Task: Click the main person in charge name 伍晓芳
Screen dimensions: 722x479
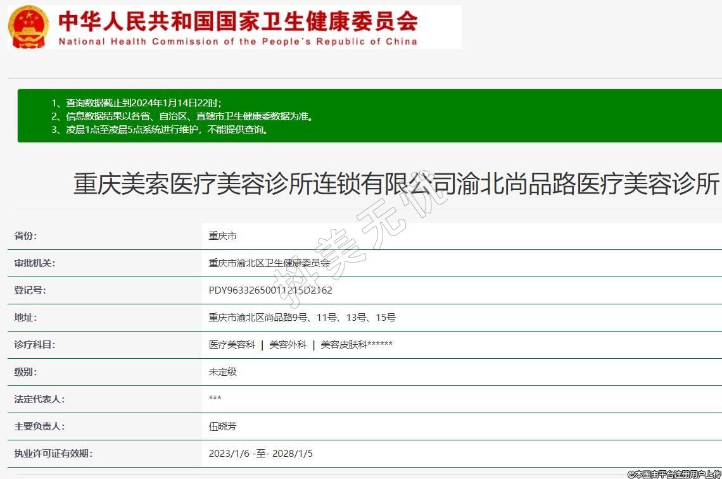Action: [x=223, y=426]
